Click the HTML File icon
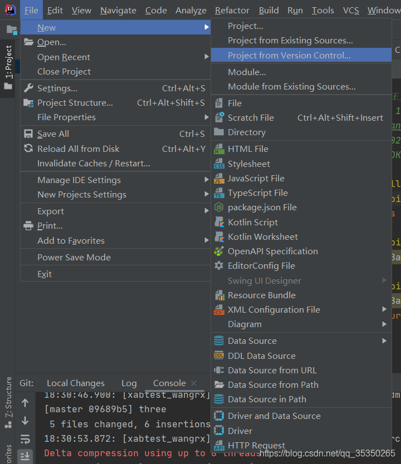 point(219,149)
